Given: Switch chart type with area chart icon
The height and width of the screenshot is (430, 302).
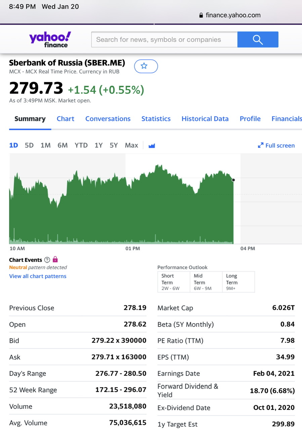Looking at the screenshot, I should (152, 145).
